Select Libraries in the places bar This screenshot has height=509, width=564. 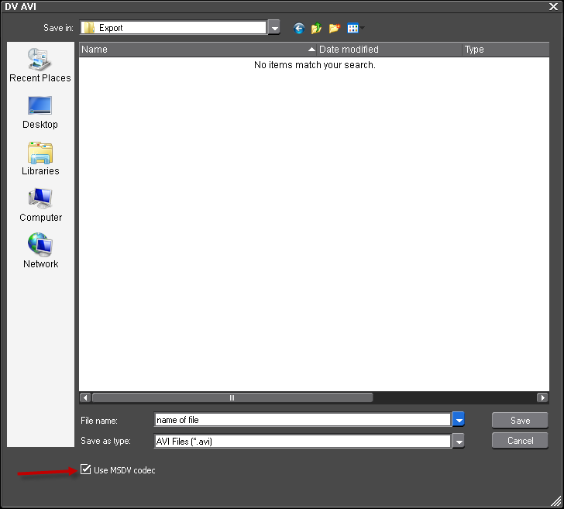[40, 158]
